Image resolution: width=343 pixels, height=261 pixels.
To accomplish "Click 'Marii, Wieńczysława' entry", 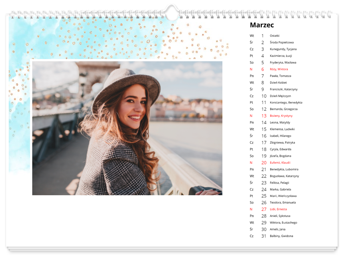I will 283,196.
